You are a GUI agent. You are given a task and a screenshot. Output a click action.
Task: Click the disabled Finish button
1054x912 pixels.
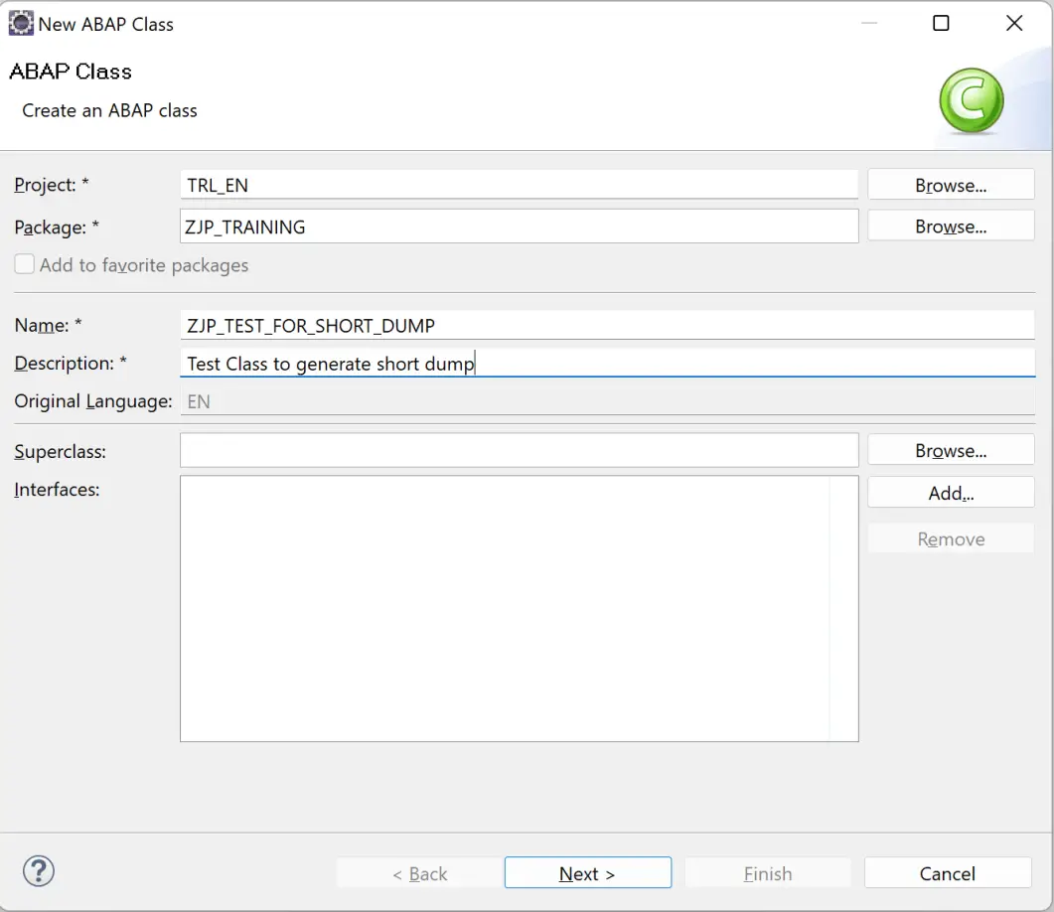767,872
